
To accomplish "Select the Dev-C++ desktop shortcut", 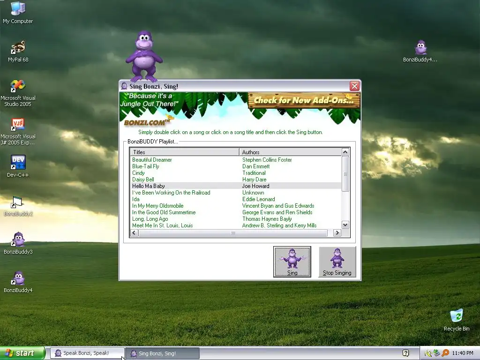I will click(x=18, y=166).
